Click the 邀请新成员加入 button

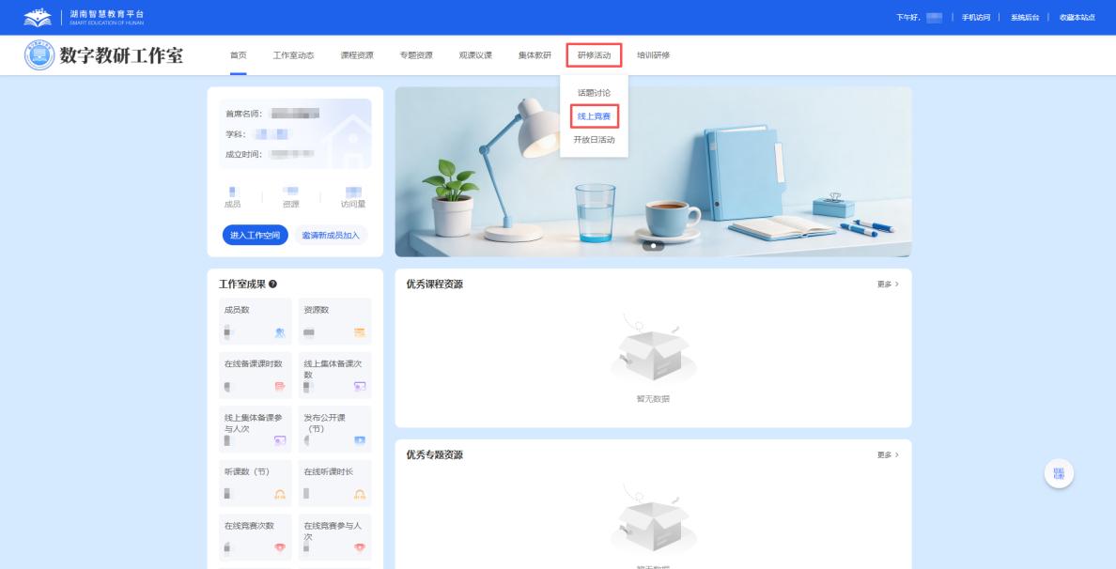pyautogui.click(x=331, y=235)
